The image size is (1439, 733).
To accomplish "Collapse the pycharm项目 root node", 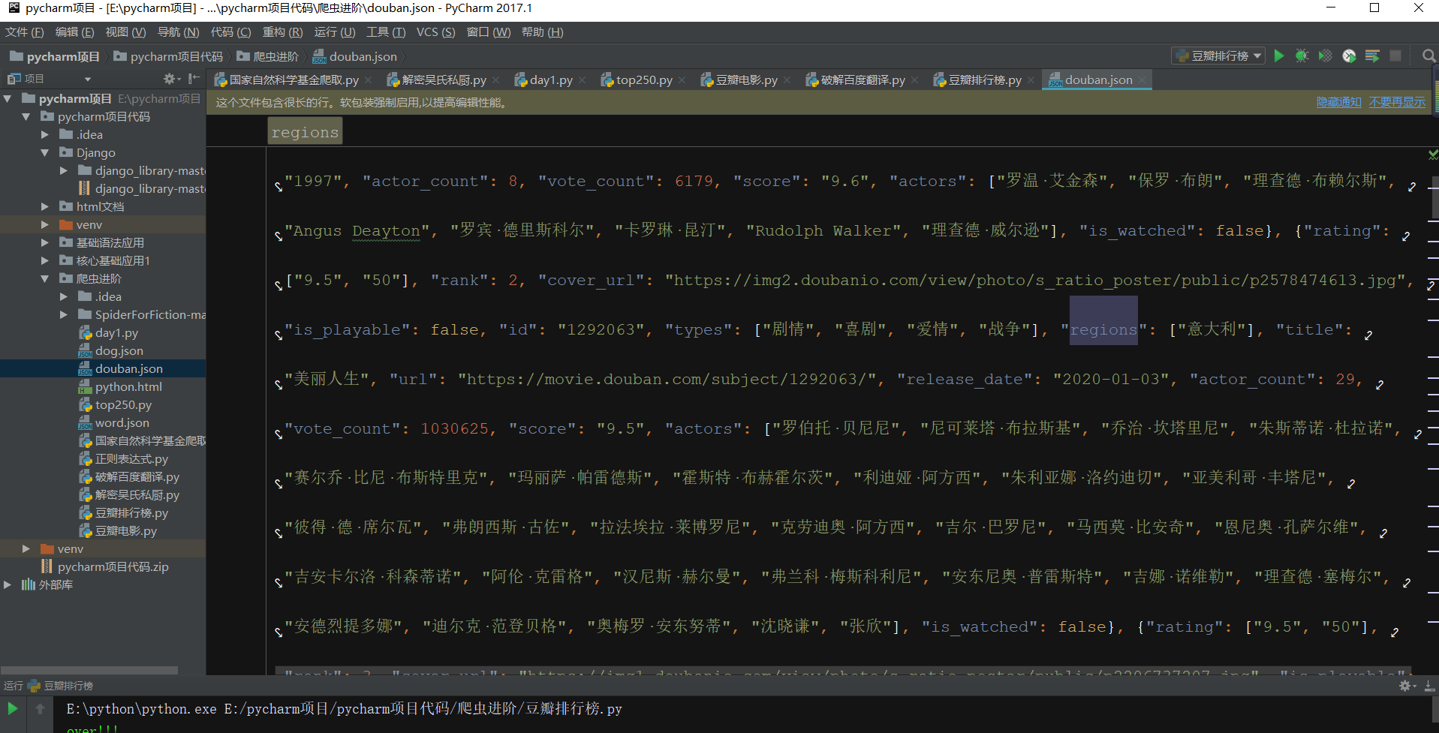I will pos(8,98).
